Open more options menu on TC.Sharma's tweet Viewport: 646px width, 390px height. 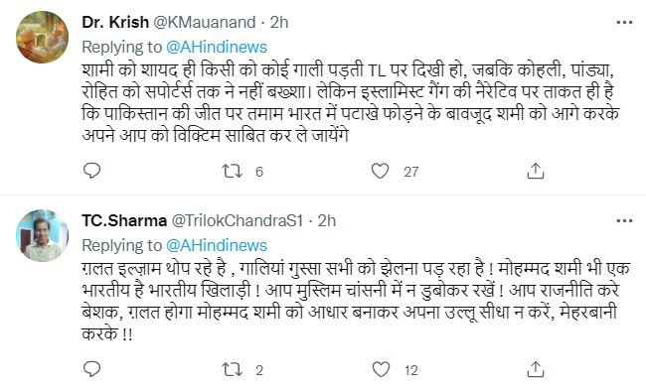coord(624,221)
